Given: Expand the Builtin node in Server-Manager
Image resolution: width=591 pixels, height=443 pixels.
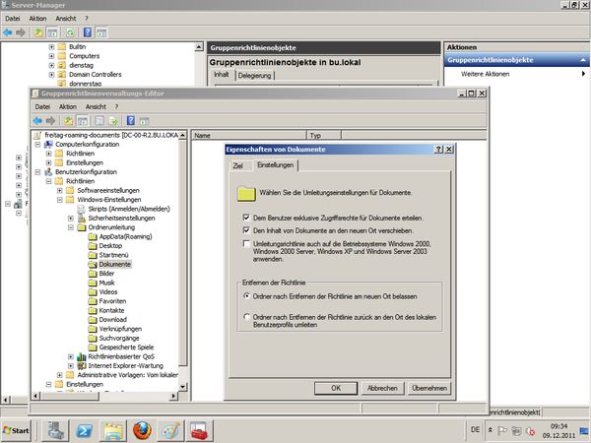Looking at the screenshot, I should tap(51, 46).
